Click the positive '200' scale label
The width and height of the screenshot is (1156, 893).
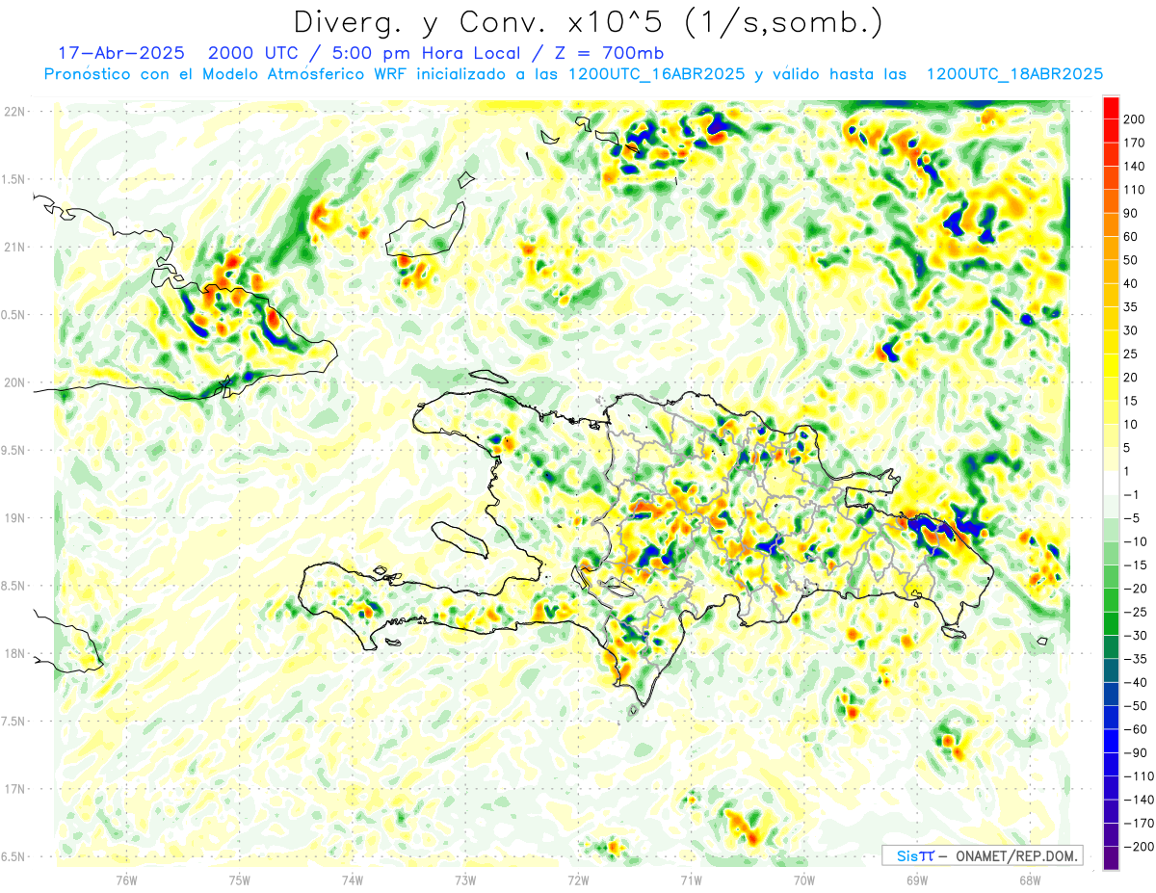(1136, 119)
